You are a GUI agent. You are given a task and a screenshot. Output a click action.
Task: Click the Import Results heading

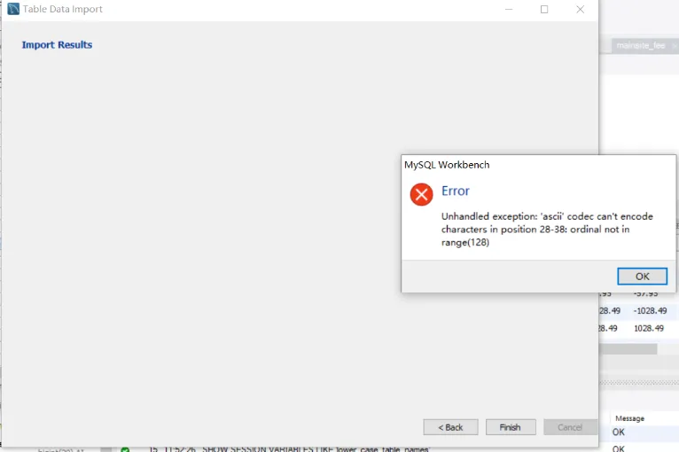tap(57, 44)
